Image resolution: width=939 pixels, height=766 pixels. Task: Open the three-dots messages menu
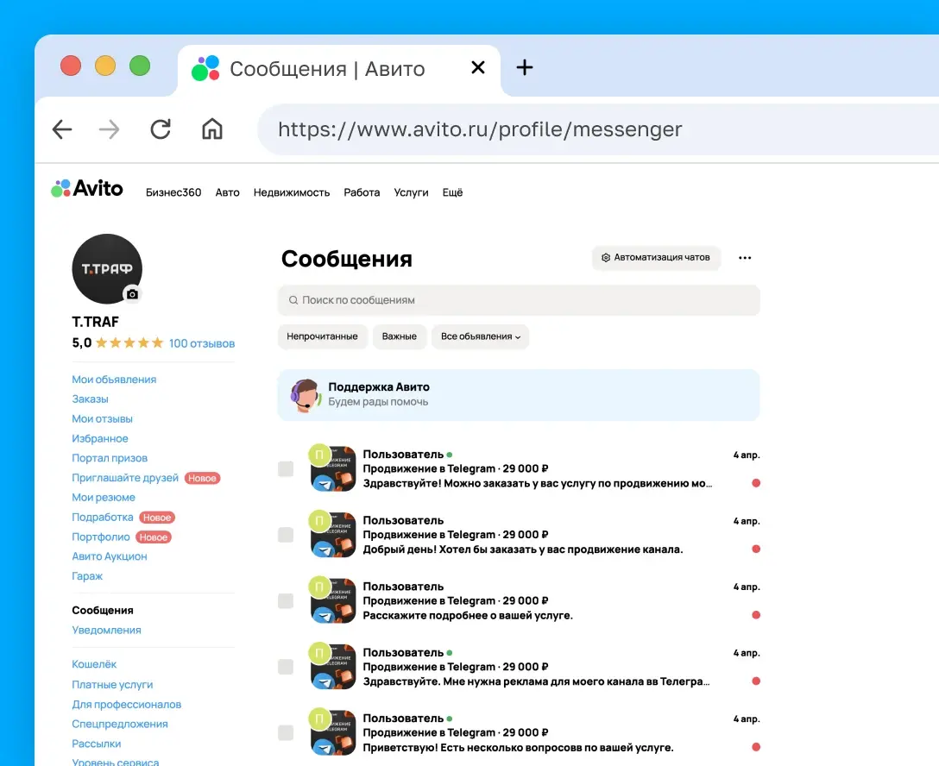coord(745,258)
